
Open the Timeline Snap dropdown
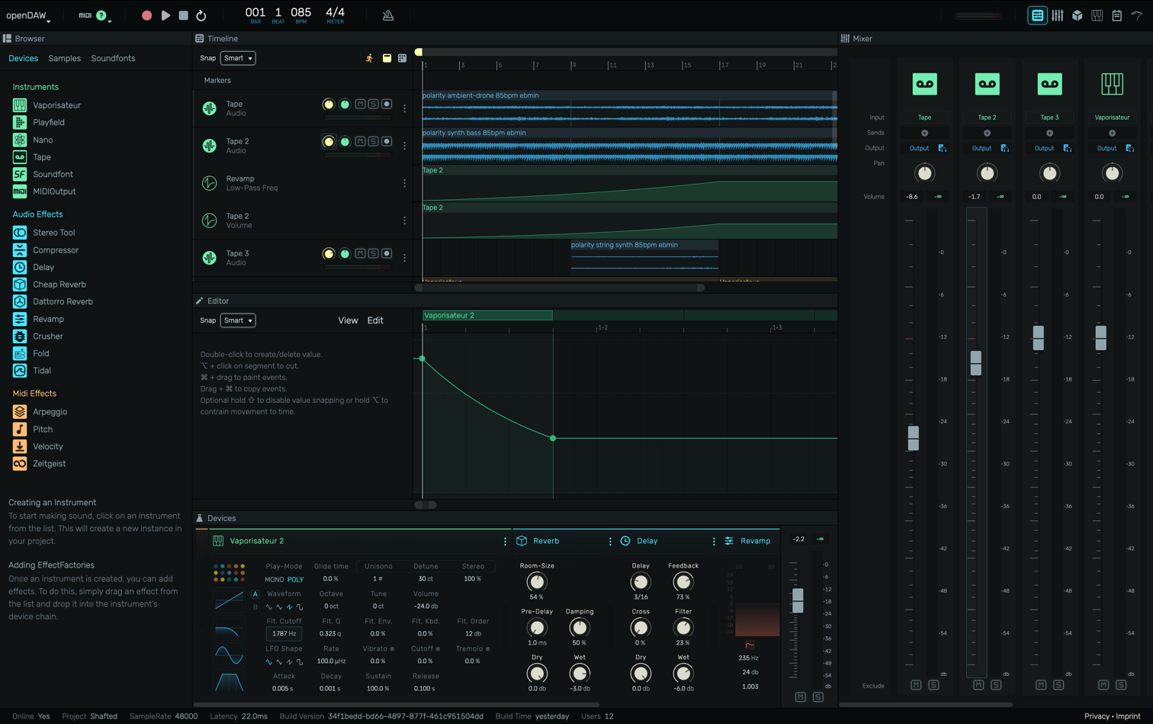(x=238, y=58)
